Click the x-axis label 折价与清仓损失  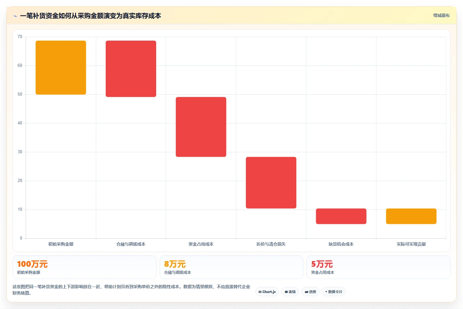click(271, 244)
